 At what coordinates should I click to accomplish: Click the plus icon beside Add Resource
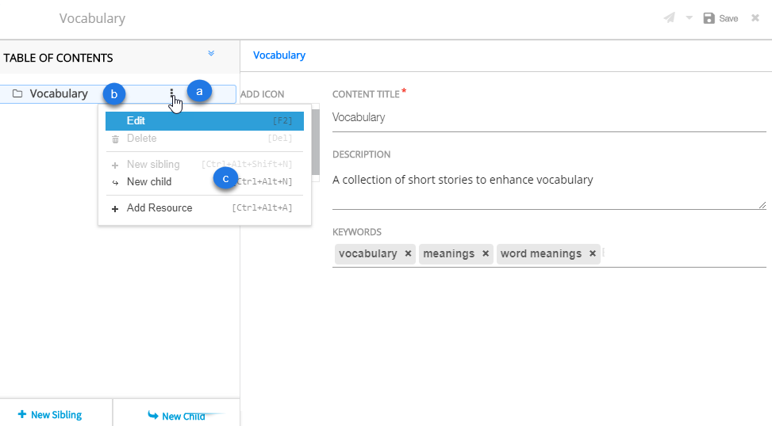115,208
